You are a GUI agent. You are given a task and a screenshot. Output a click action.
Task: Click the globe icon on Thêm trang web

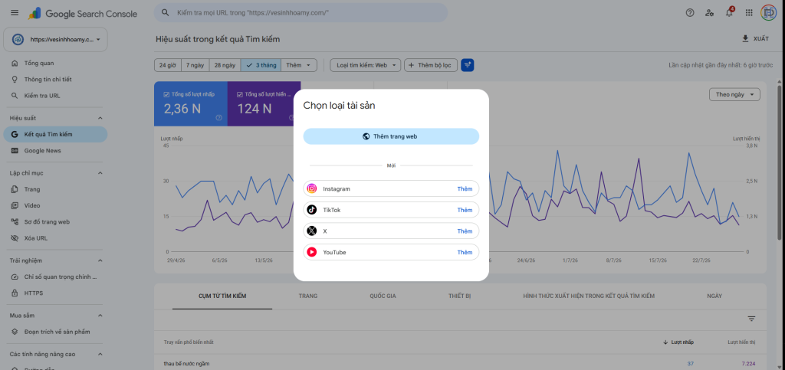click(366, 136)
